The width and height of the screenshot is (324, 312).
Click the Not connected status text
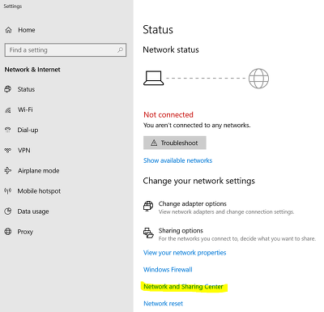168,114
